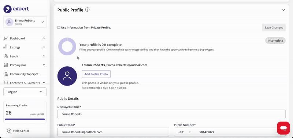Go to Community Top Spot
293x138 pixels.
tap(24, 74)
